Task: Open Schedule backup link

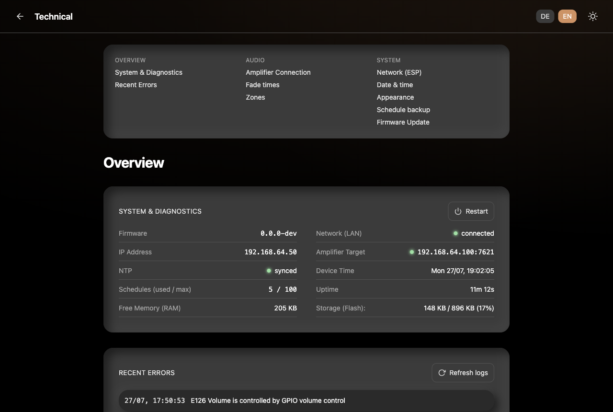Action: (403, 110)
